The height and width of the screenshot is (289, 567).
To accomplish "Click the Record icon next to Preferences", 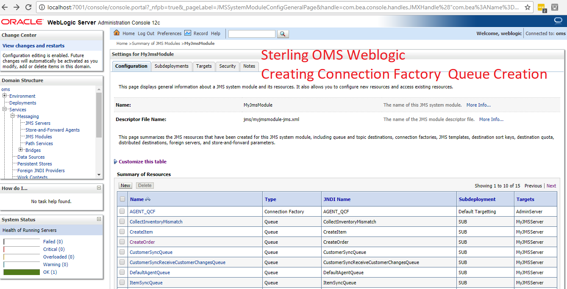I will click(188, 33).
